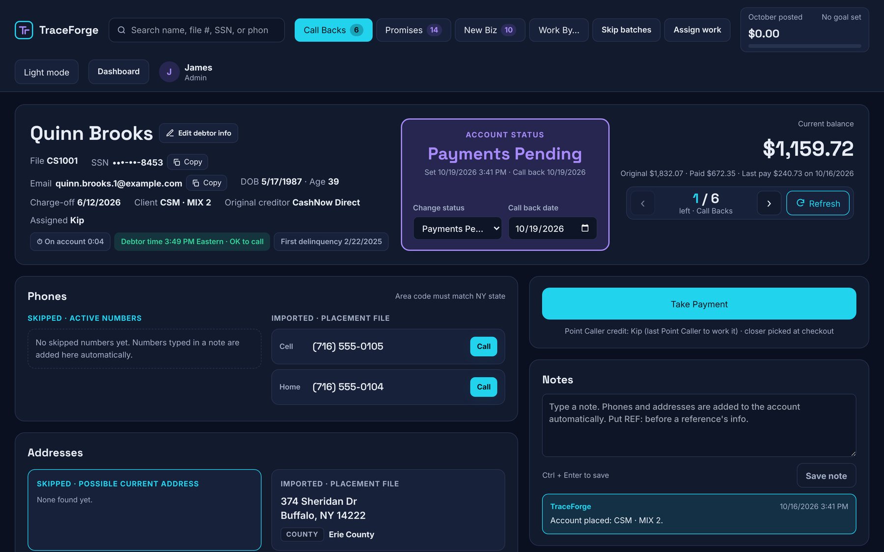
Task: Click the search magnifier icon
Action: click(x=121, y=30)
